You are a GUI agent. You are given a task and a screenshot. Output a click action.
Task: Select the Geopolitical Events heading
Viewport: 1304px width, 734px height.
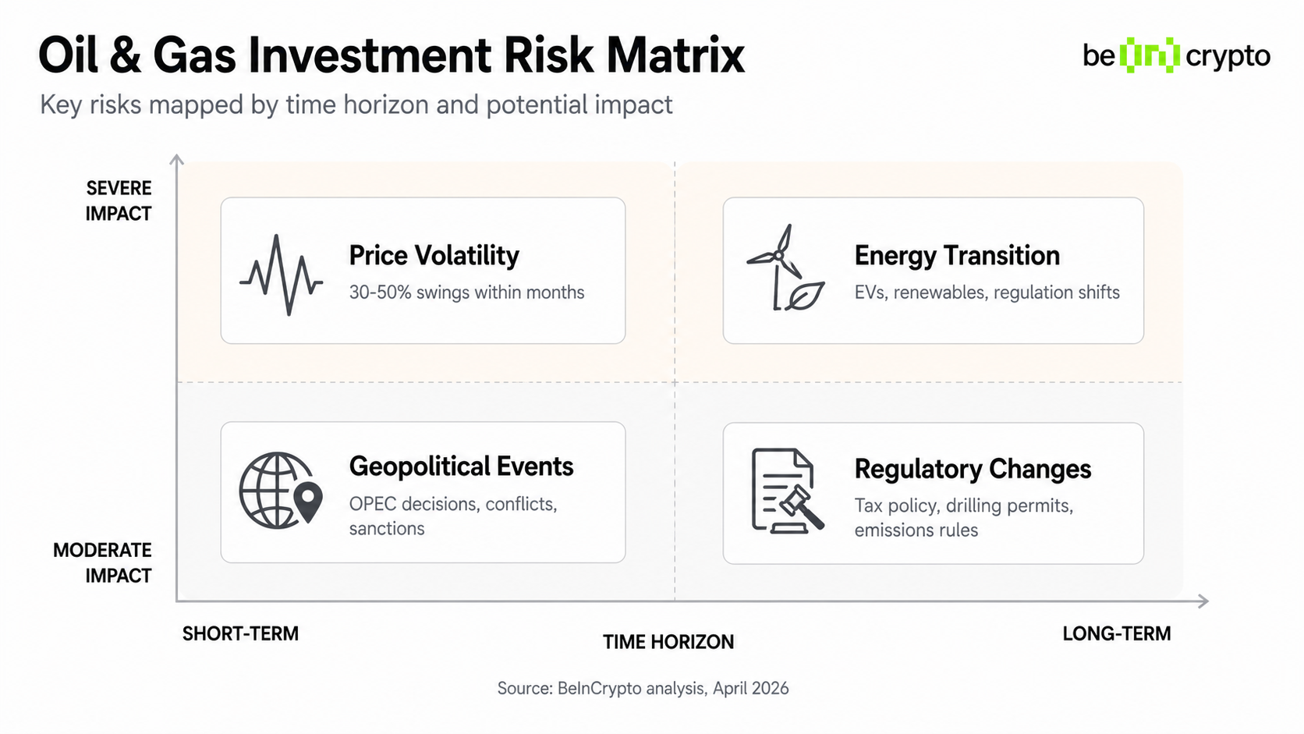[x=461, y=466]
